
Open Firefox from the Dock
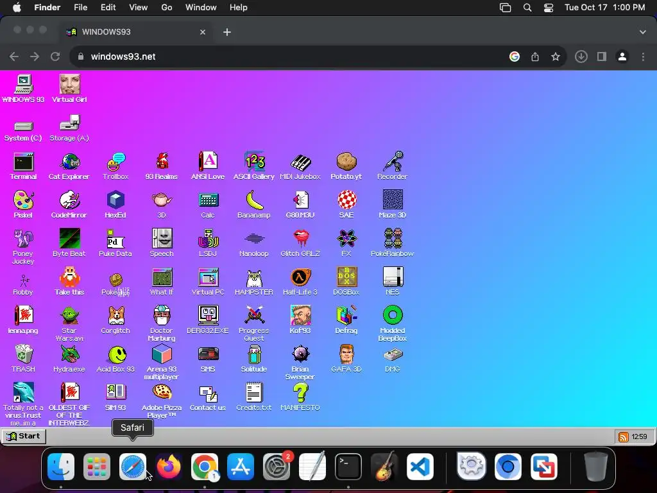coord(169,467)
